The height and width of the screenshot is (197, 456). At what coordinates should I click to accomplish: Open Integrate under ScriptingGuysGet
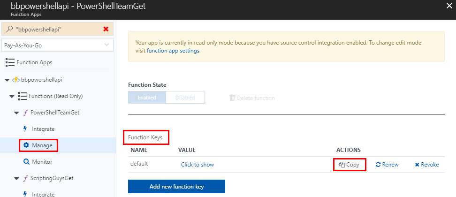(x=43, y=194)
